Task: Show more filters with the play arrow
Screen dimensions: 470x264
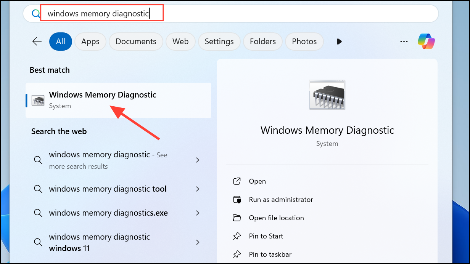Action: tap(339, 42)
